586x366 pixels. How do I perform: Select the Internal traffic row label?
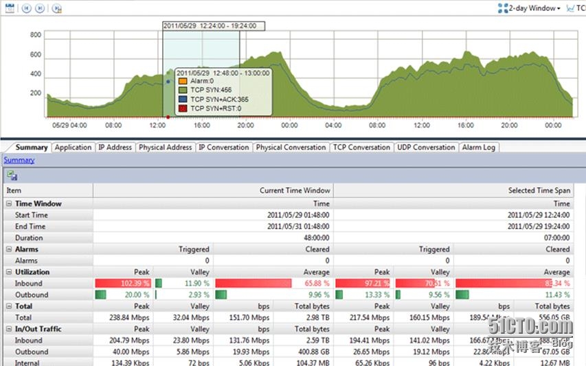pyautogui.click(x=27, y=363)
